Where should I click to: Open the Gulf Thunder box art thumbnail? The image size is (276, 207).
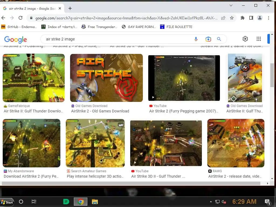(x=245, y=78)
